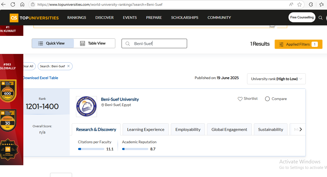Click the browser address bar URL
This screenshot has width=327, height=177.
(100, 4)
